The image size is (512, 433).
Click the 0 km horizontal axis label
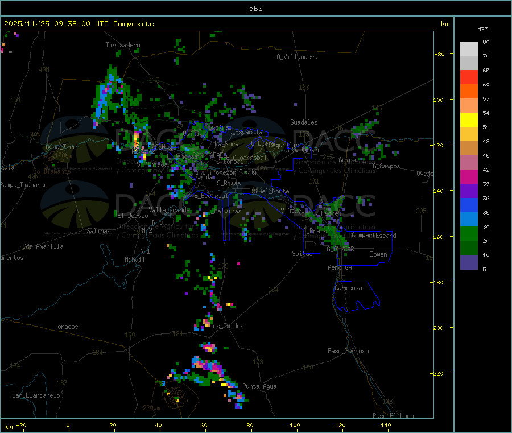[x=68, y=425]
